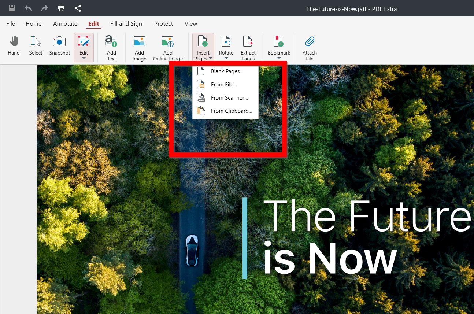
Task: Choose Blank Pages from the menu
Action: click(226, 71)
